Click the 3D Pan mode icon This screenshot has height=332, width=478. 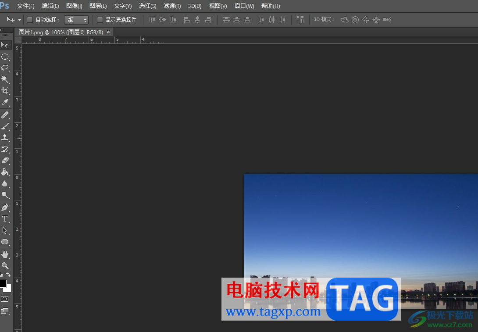(x=365, y=20)
